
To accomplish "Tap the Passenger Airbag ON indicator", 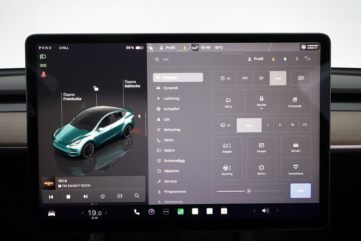I will (310, 47).
